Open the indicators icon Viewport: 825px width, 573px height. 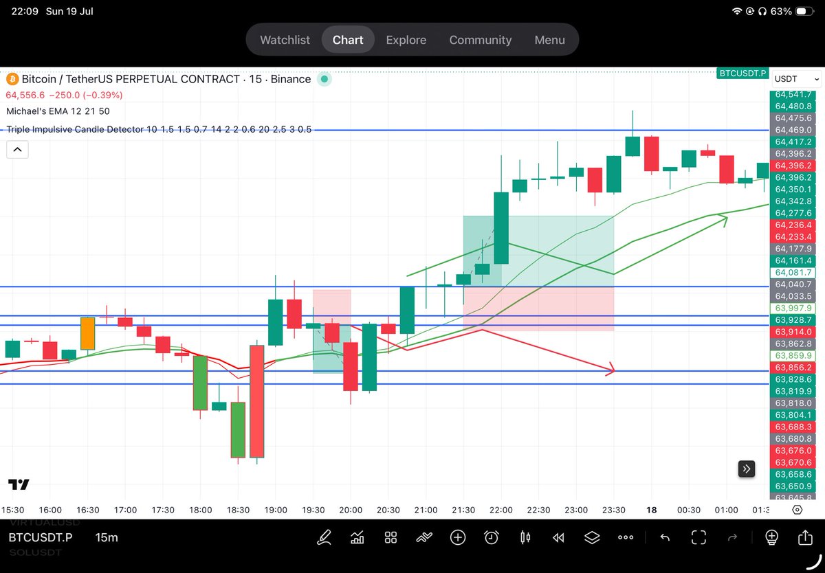click(425, 537)
